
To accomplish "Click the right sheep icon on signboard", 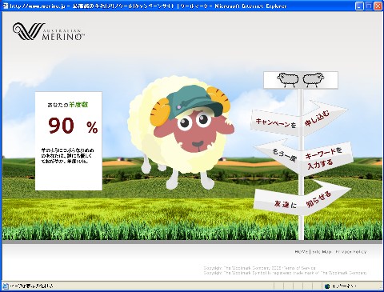I will (x=314, y=80).
